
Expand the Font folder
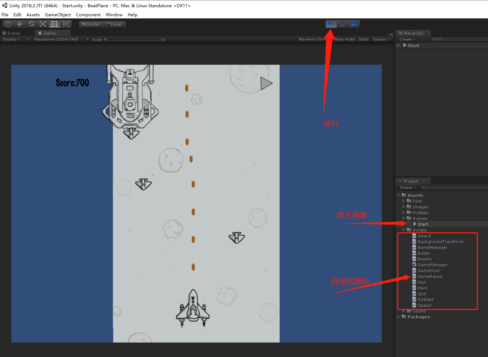[404, 201]
